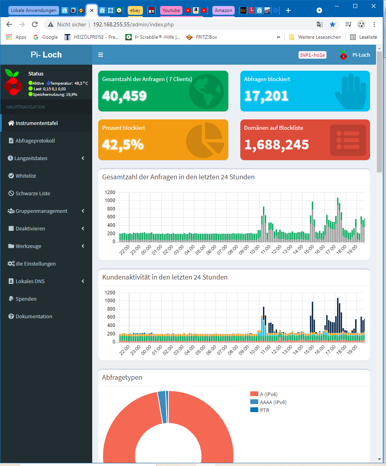Viewport: 386px width, 466px height.
Task: Open the Instrumententafel dashboard page
Action: [x=46, y=123]
